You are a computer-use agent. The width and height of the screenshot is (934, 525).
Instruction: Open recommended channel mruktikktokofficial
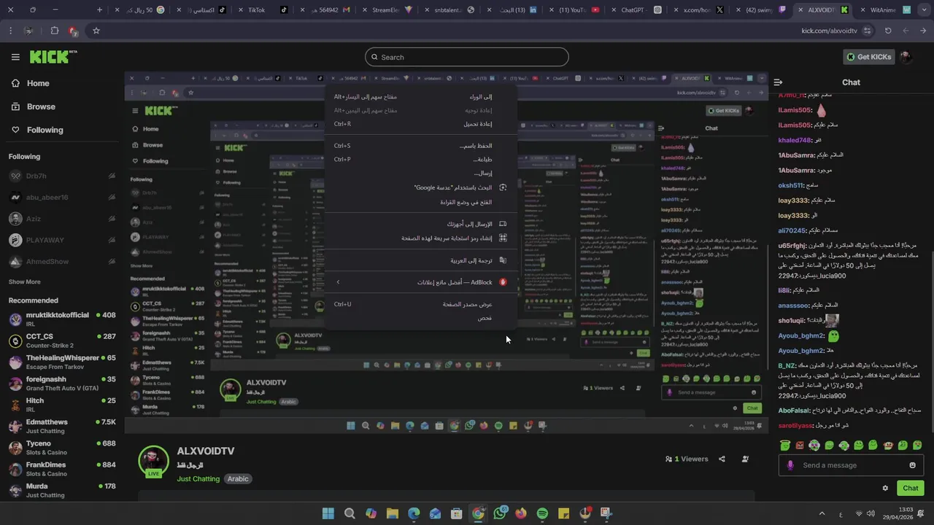pos(62,319)
